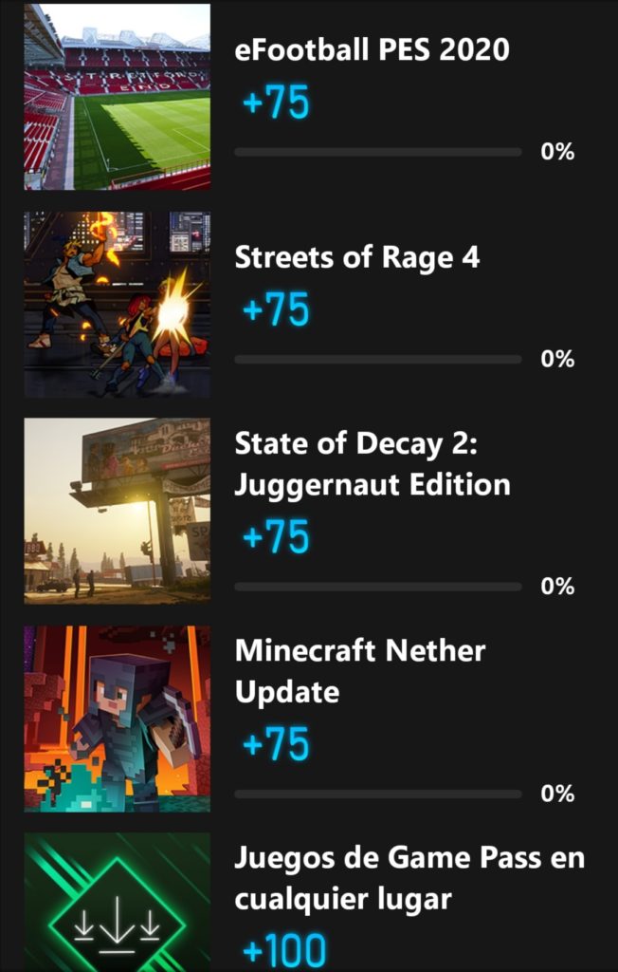The height and width of the screenshot is (972, 618).
Task: Select the State of Decay 2 billboard thumbnail
Action: [x=117, y=511]
